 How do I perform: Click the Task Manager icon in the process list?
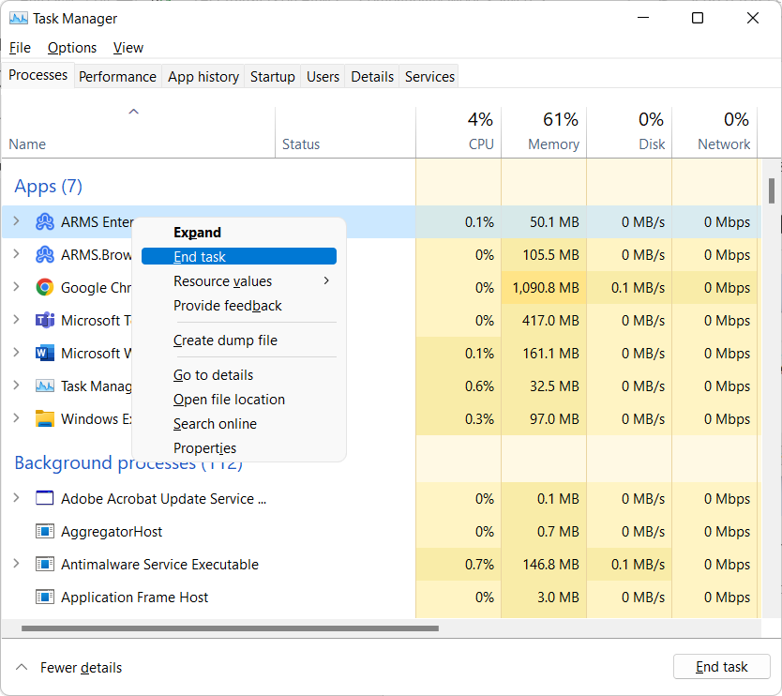[44, 386]
